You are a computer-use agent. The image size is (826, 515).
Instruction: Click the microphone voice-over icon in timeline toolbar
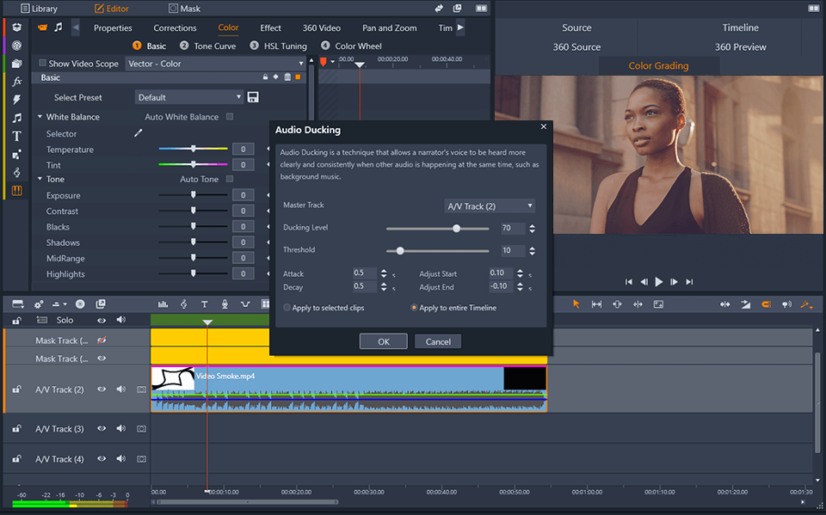[225, 304]
